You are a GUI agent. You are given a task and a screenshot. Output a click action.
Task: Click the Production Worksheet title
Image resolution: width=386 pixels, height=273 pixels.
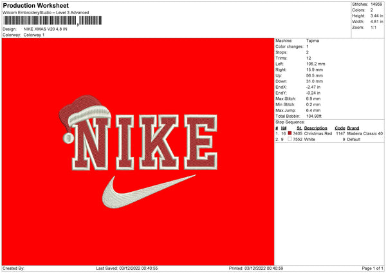point(35,5)
